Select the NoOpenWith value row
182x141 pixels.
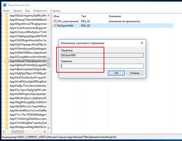pos(113,25)
